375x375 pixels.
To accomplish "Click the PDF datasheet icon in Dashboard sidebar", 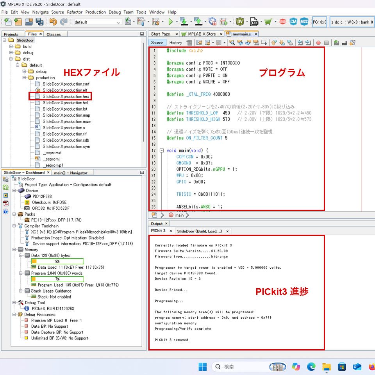I will click(5, 204).
